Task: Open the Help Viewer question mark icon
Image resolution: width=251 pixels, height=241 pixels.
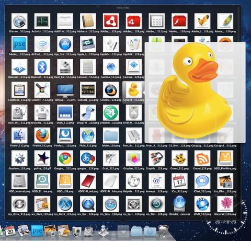Action: [x=134, y=181]
